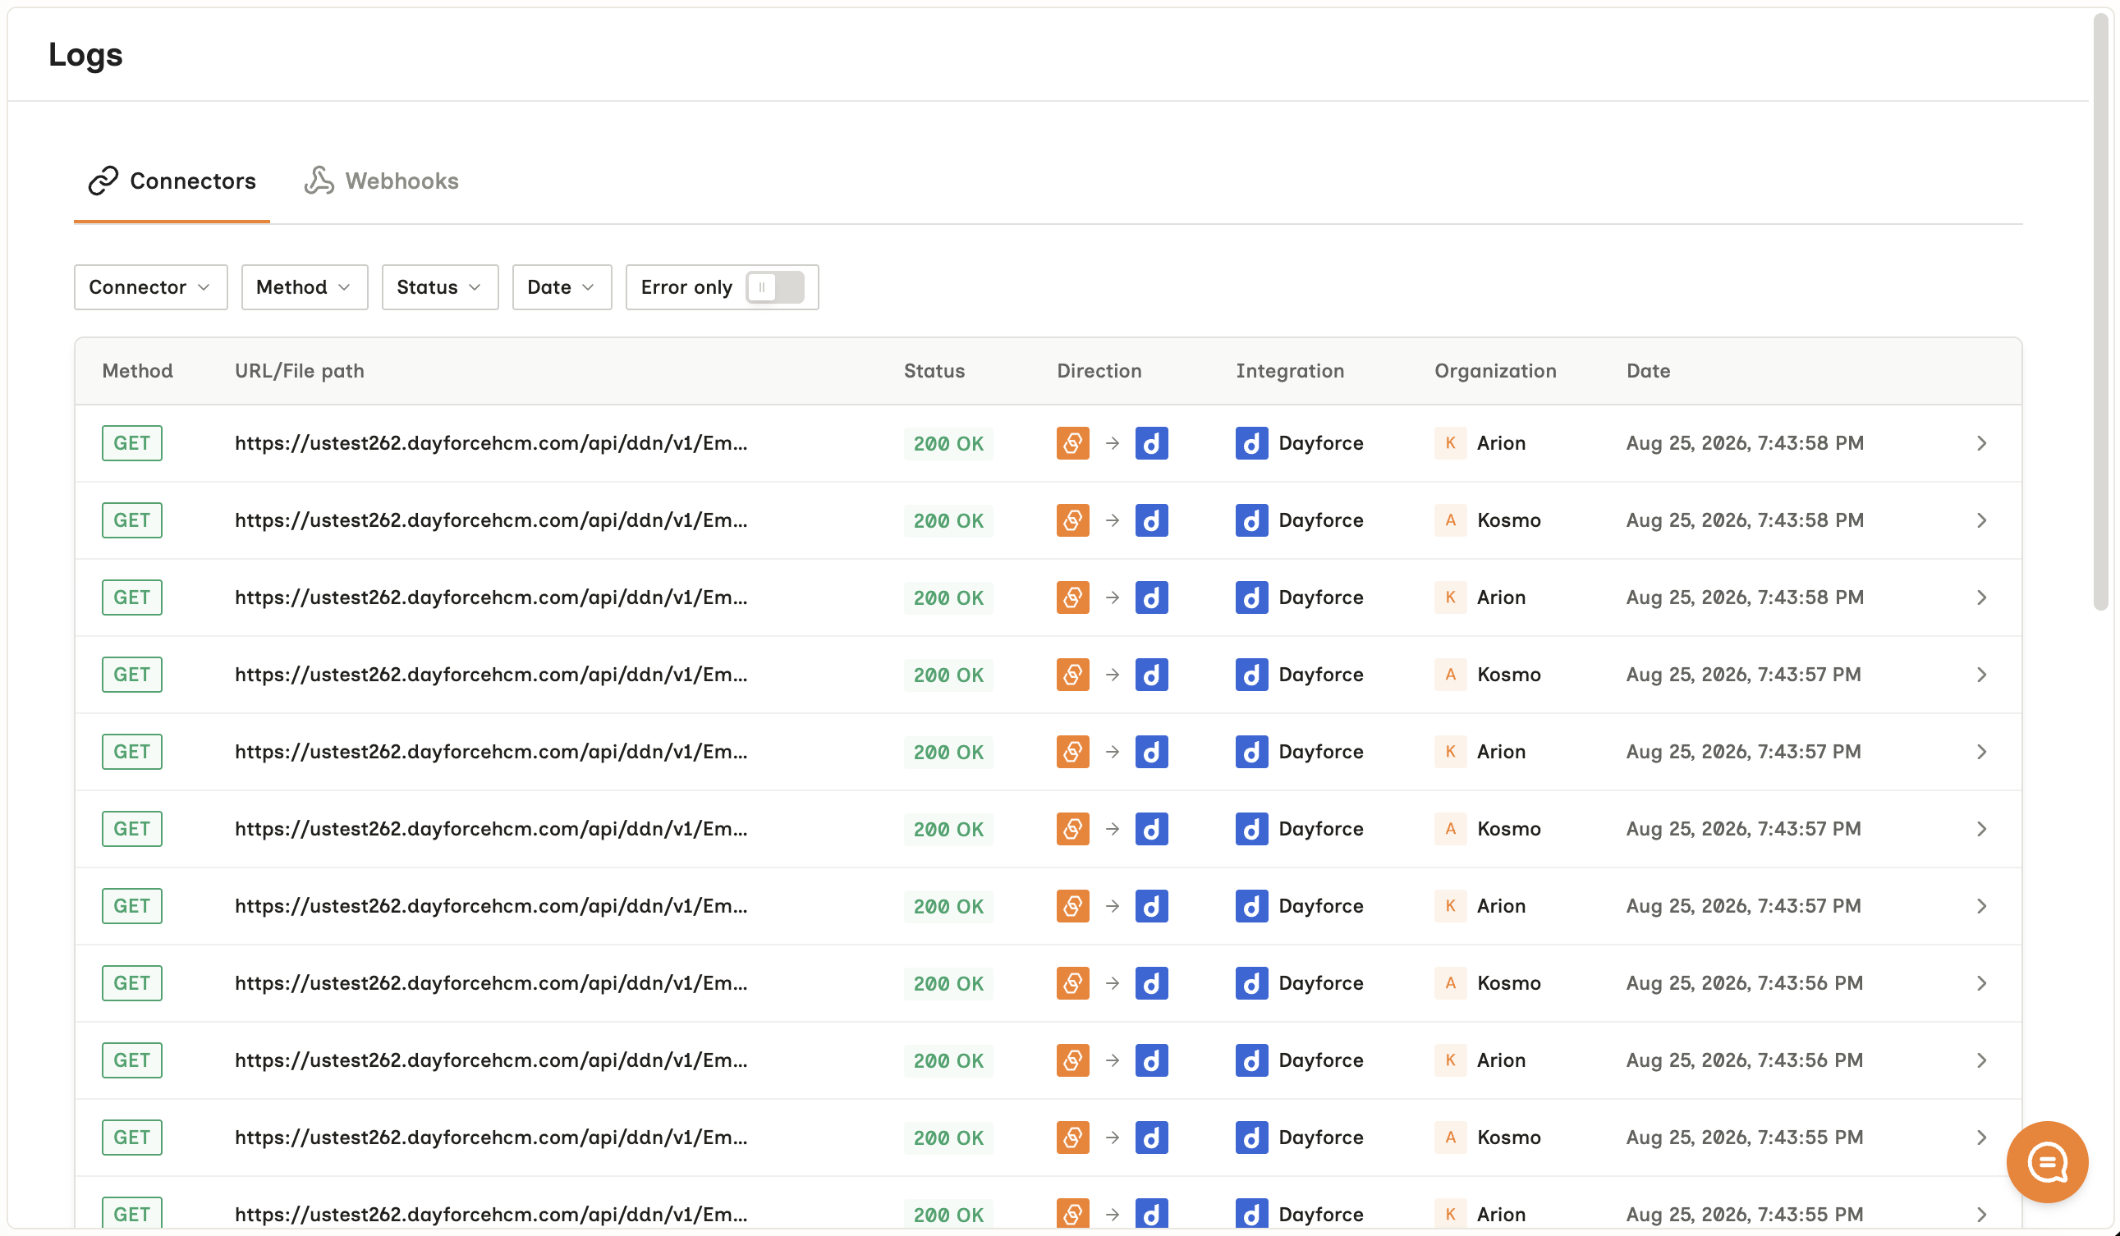Click orange source icon in Arion 7:43:56 PM row

click(x=1072, y=1061)
